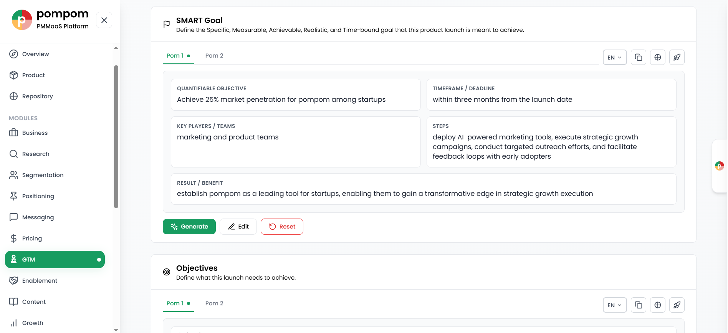Click the Reset button
Viewport: 728px width, 333px height.
tap(282, 227)
